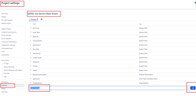
Task: Click the pencil edit icon on Default tab
Action: point(37,19)
